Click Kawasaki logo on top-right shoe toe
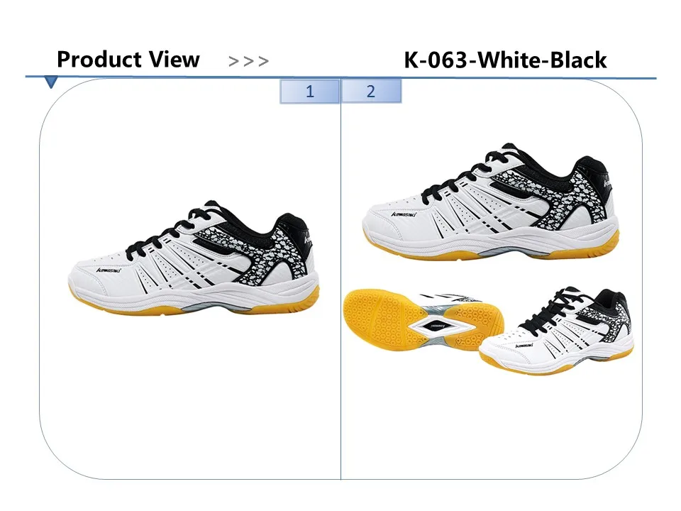681x511 pixels. click(404, 214)
